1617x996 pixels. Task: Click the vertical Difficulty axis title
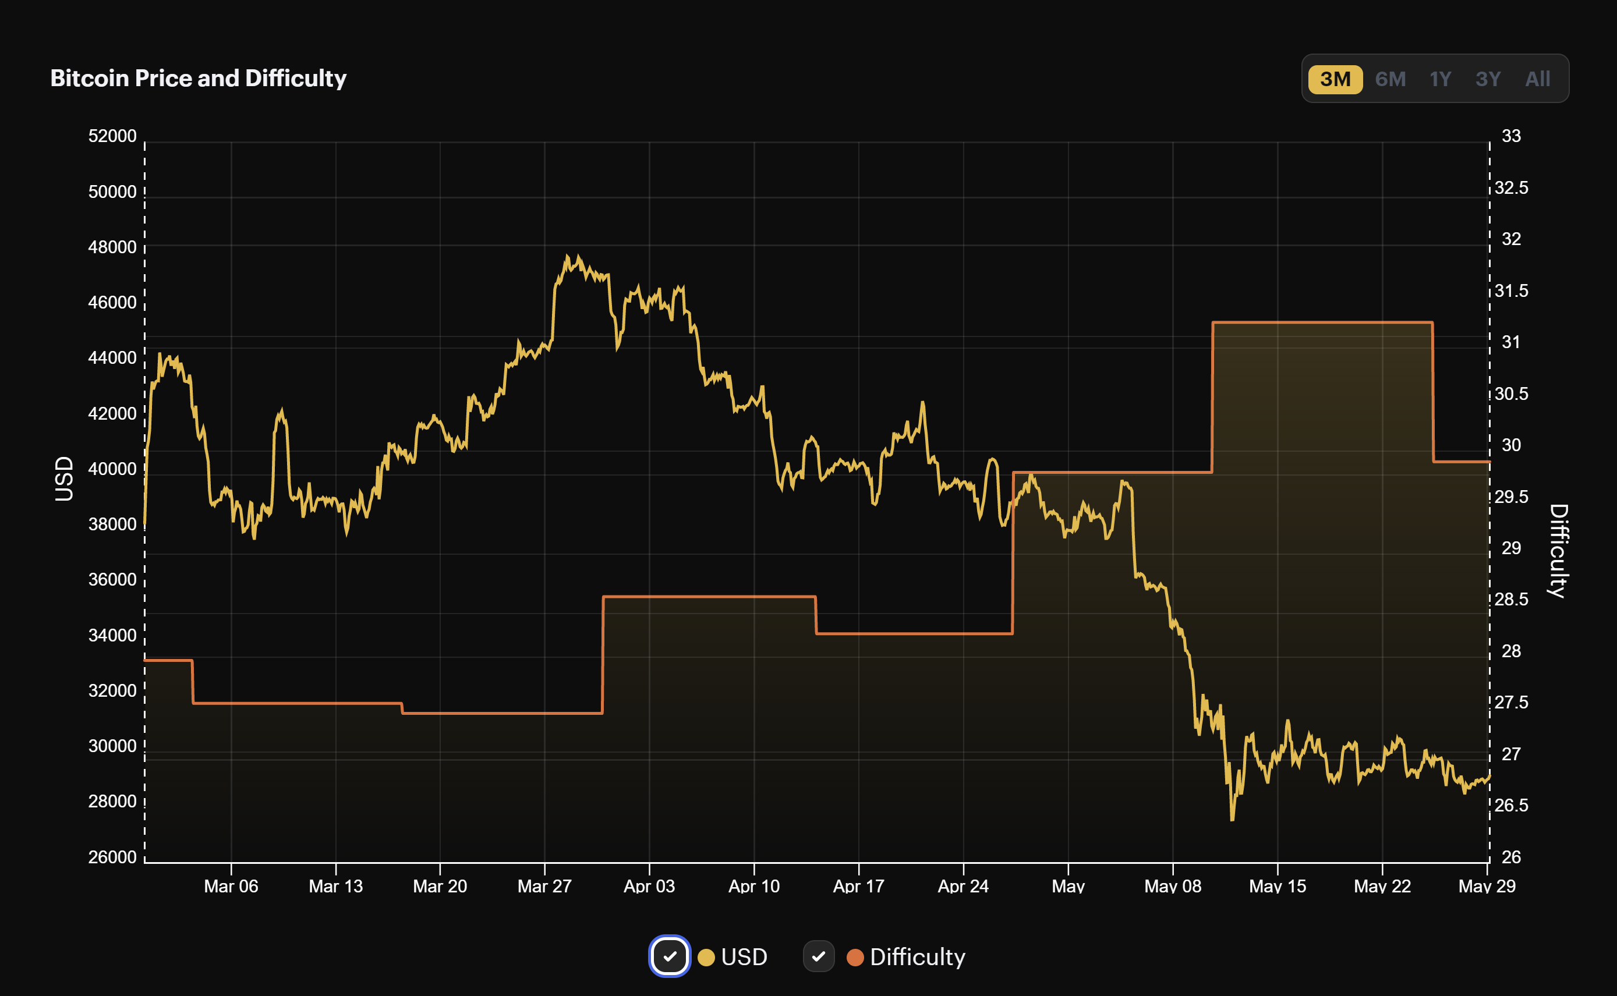(x=1558, y=551)
